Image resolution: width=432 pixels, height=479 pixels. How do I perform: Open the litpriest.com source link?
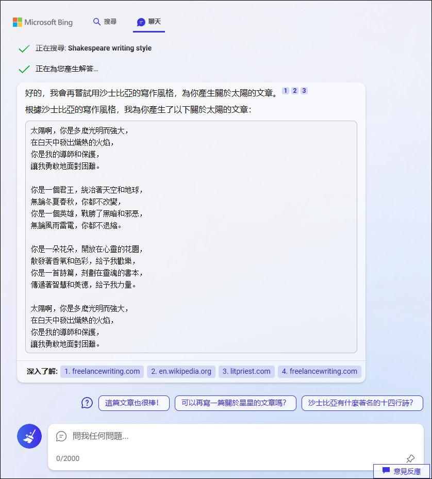(246, 371)
